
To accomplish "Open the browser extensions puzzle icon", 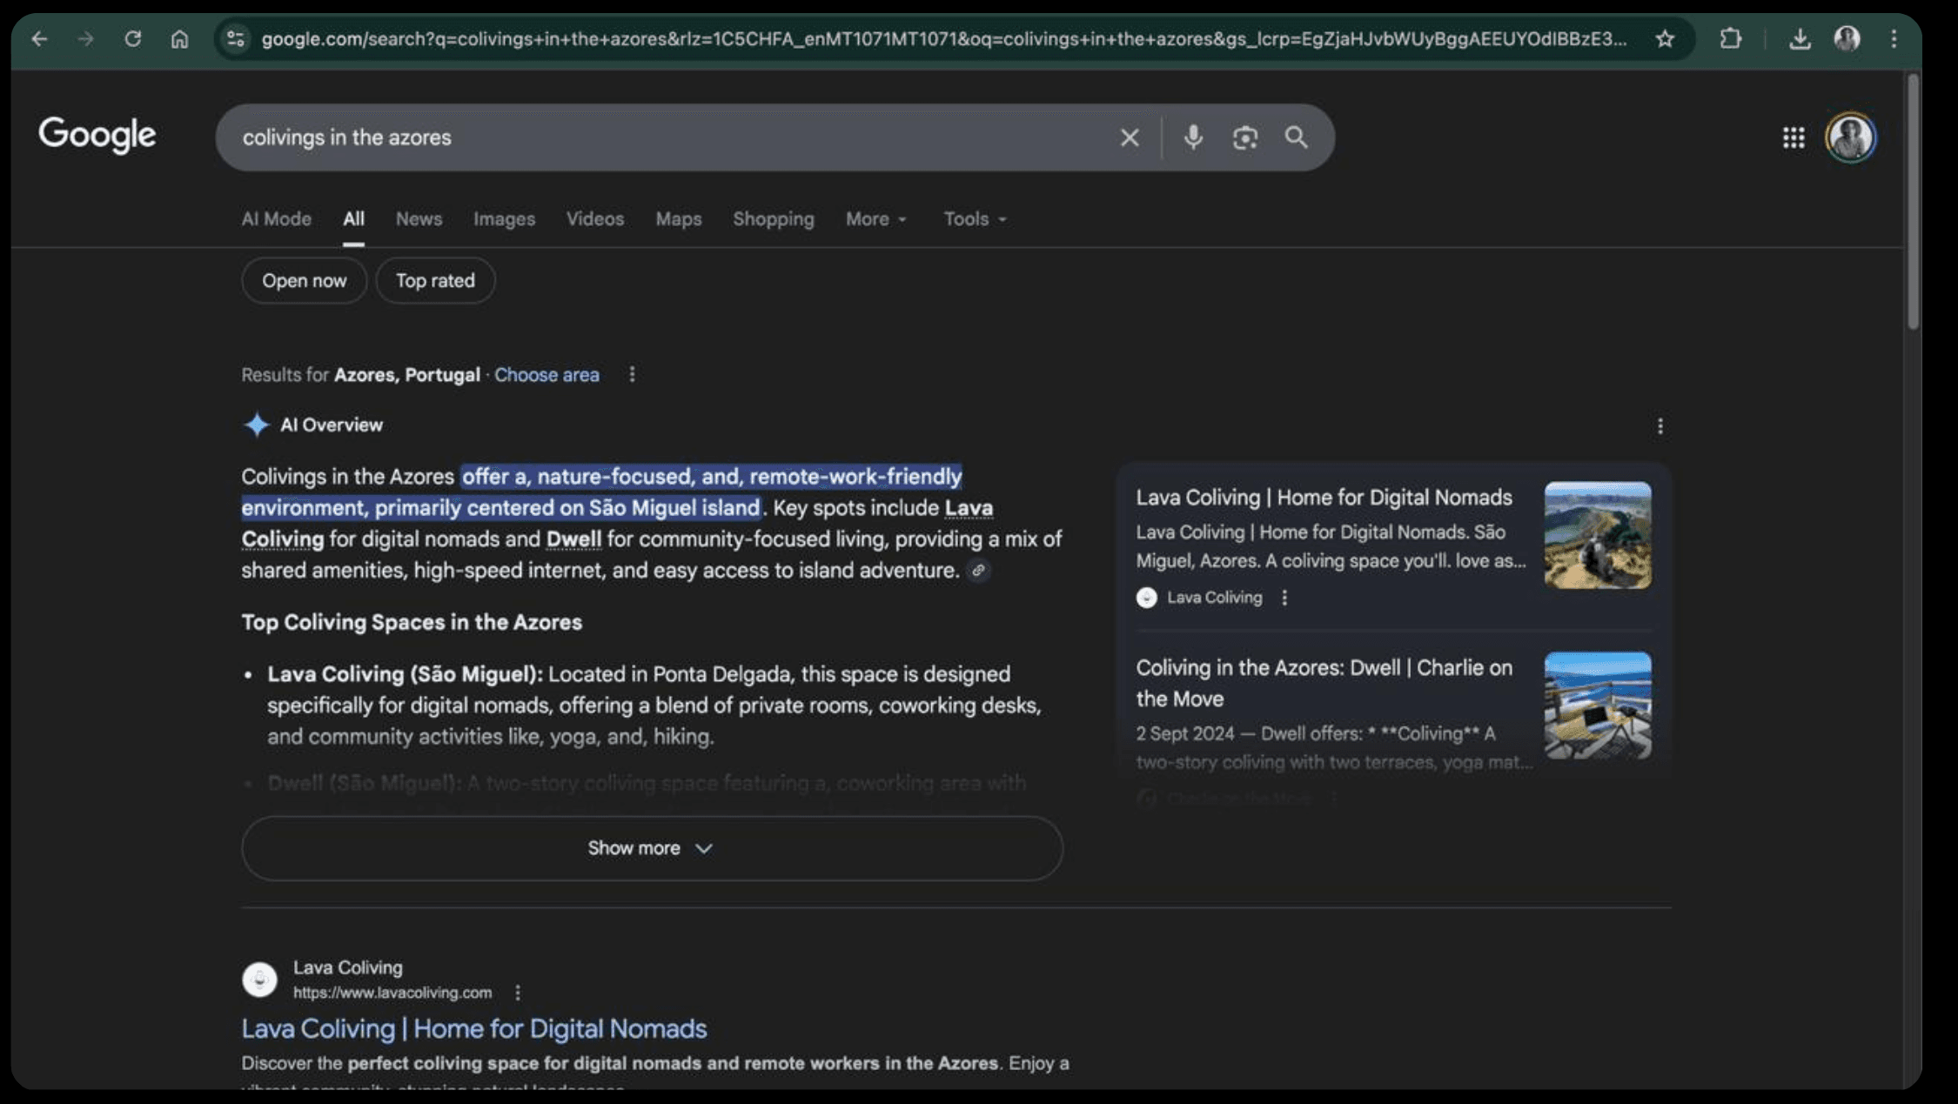I will click(1730, 39).
